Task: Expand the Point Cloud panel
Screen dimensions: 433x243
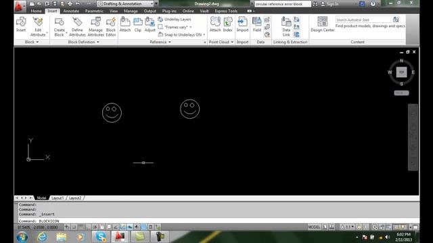Action: tap(221, 42)
